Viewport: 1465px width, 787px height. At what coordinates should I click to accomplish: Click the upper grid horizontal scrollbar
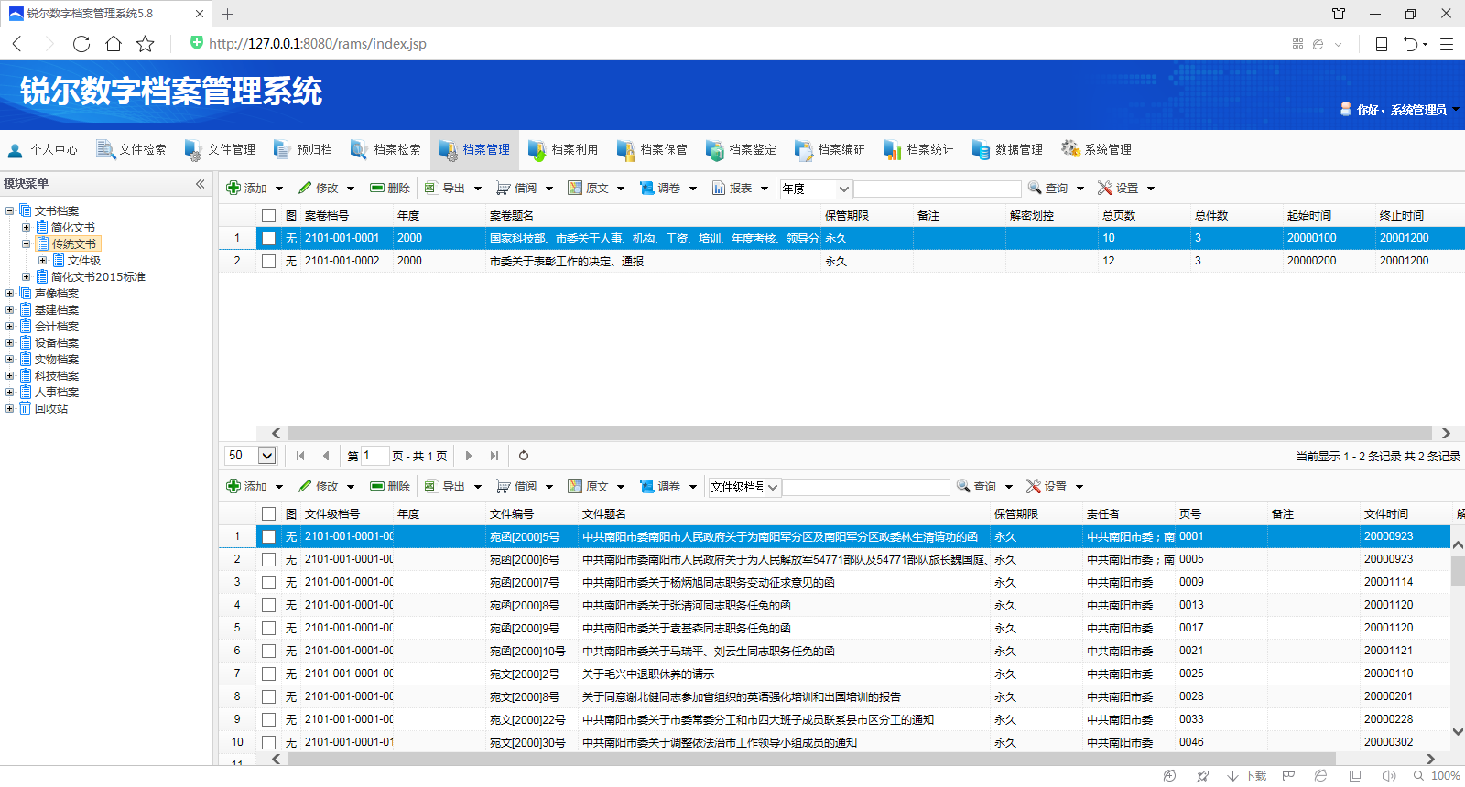pyautogui.click(x=859, y=434)
